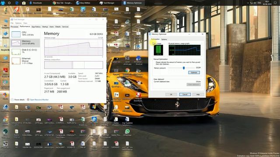The image size is (280, 157).
Task: Open File menu in Task Manager
Action: tap(12, 23)
